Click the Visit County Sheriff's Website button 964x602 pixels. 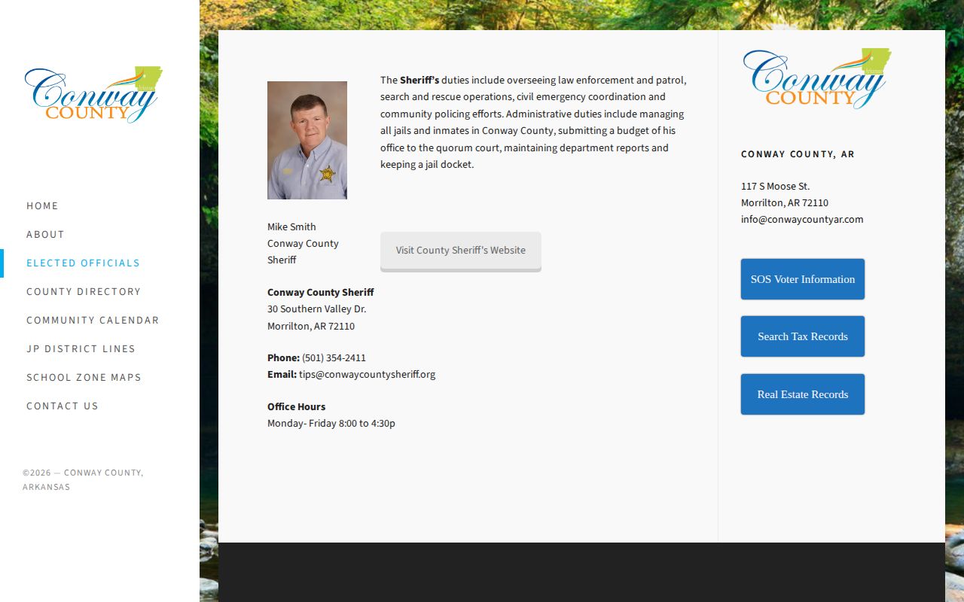461,251
